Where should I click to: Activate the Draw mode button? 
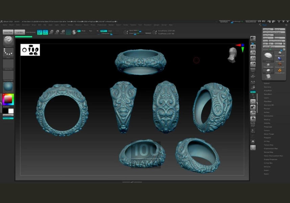pos(45,32)
